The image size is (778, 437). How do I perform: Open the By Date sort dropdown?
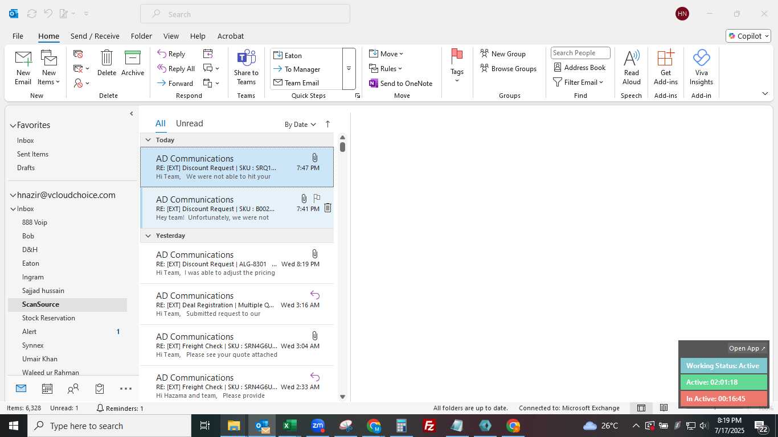tap(300, 125)
